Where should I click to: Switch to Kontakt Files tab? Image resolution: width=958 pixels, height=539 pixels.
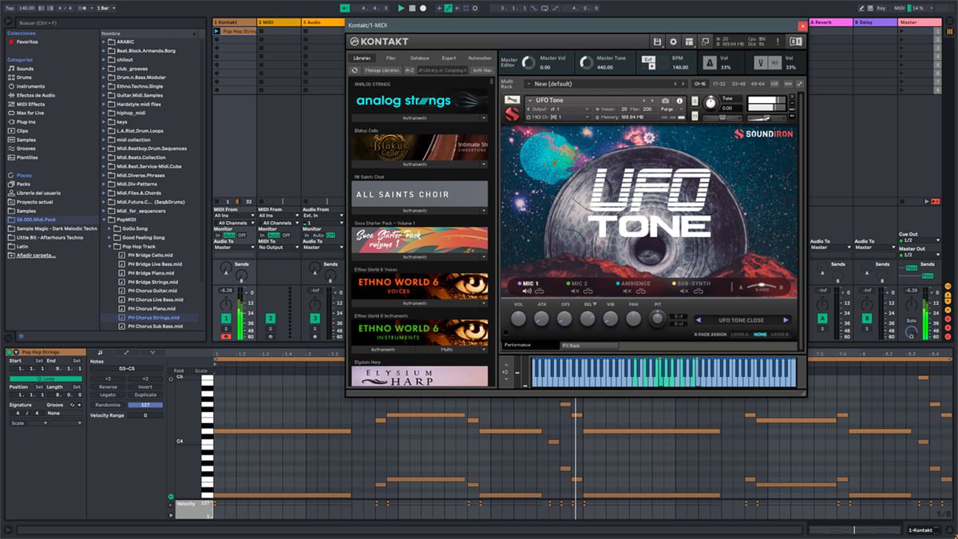pyautogui.click(x=390, y=58)
